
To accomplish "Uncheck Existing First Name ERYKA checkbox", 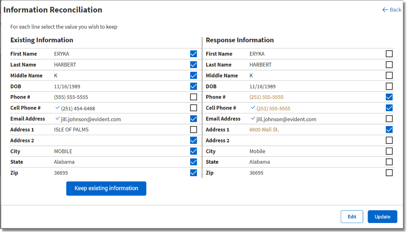I will pos(194,54).
